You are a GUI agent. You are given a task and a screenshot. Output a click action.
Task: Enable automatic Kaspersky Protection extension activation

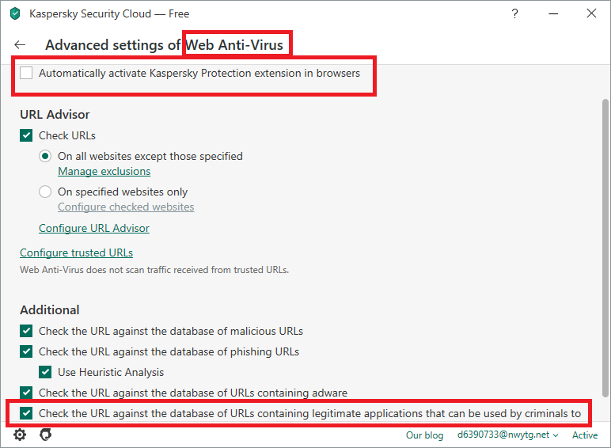point(27,74)
